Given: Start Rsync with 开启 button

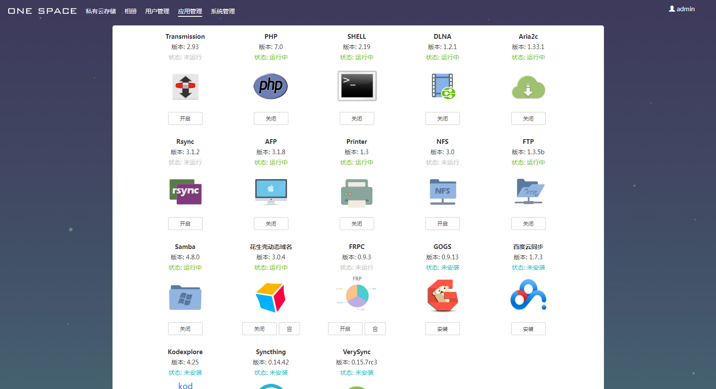Looking at the screenshot, I should (185, 224).
